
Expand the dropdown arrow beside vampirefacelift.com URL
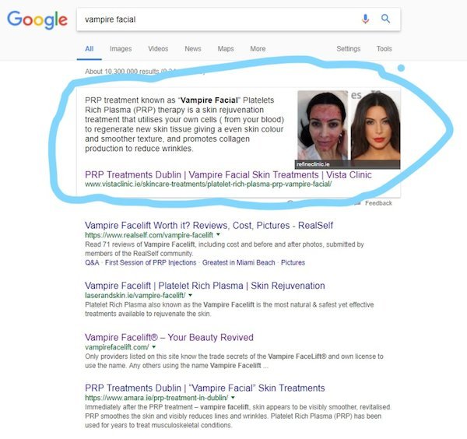[153, 347]
